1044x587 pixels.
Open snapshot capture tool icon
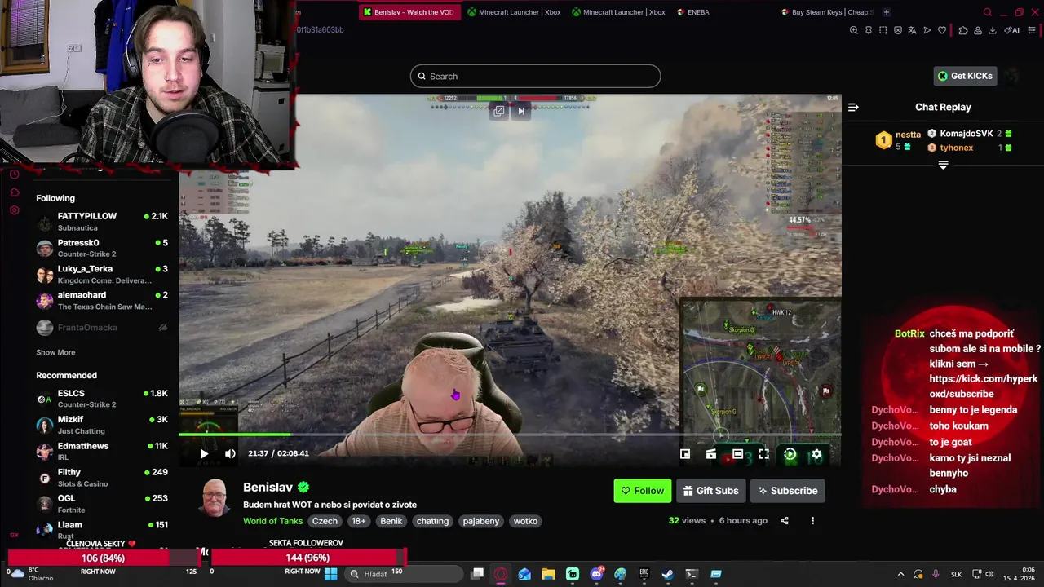883,30
